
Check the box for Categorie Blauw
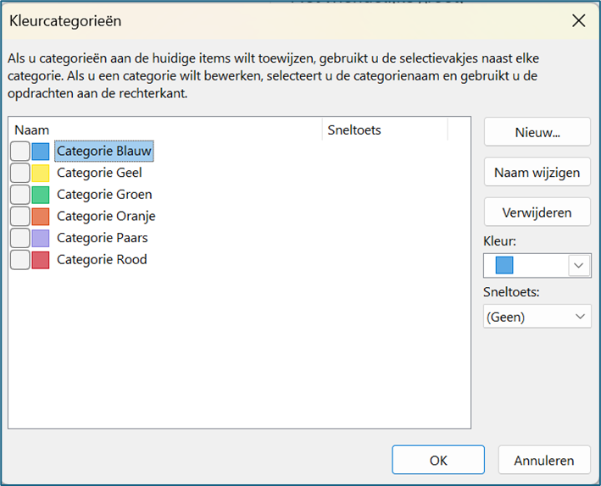(19, 152)
